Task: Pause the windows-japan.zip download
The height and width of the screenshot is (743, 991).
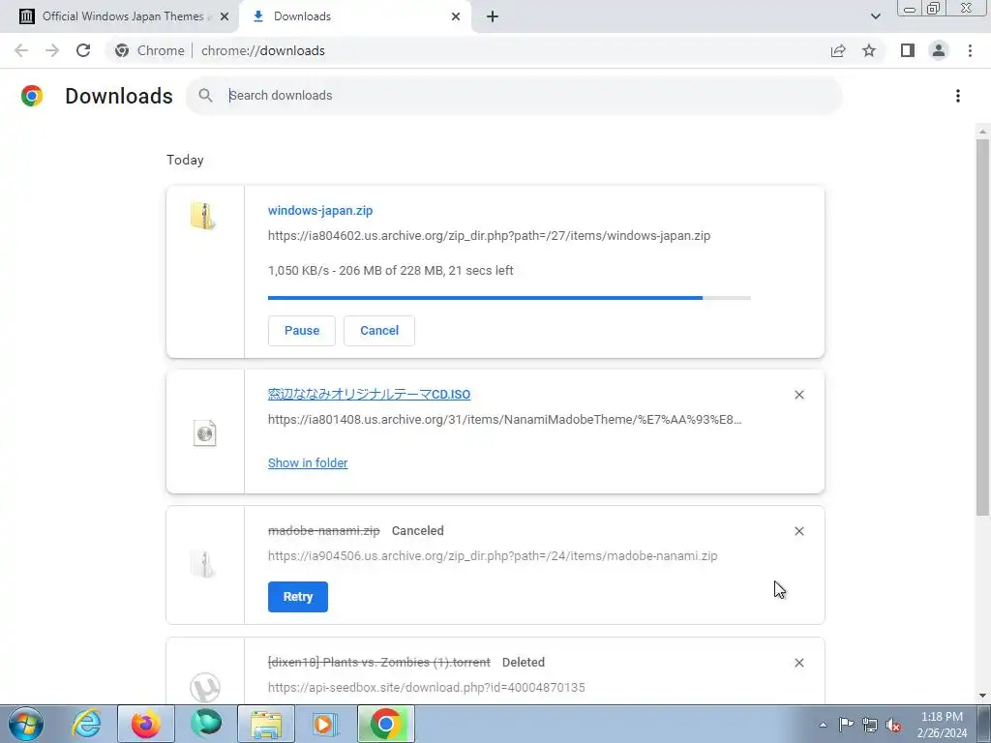Action: point(302,331)
